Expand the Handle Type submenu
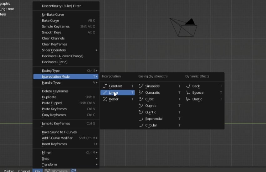 (x=66, y=82)
